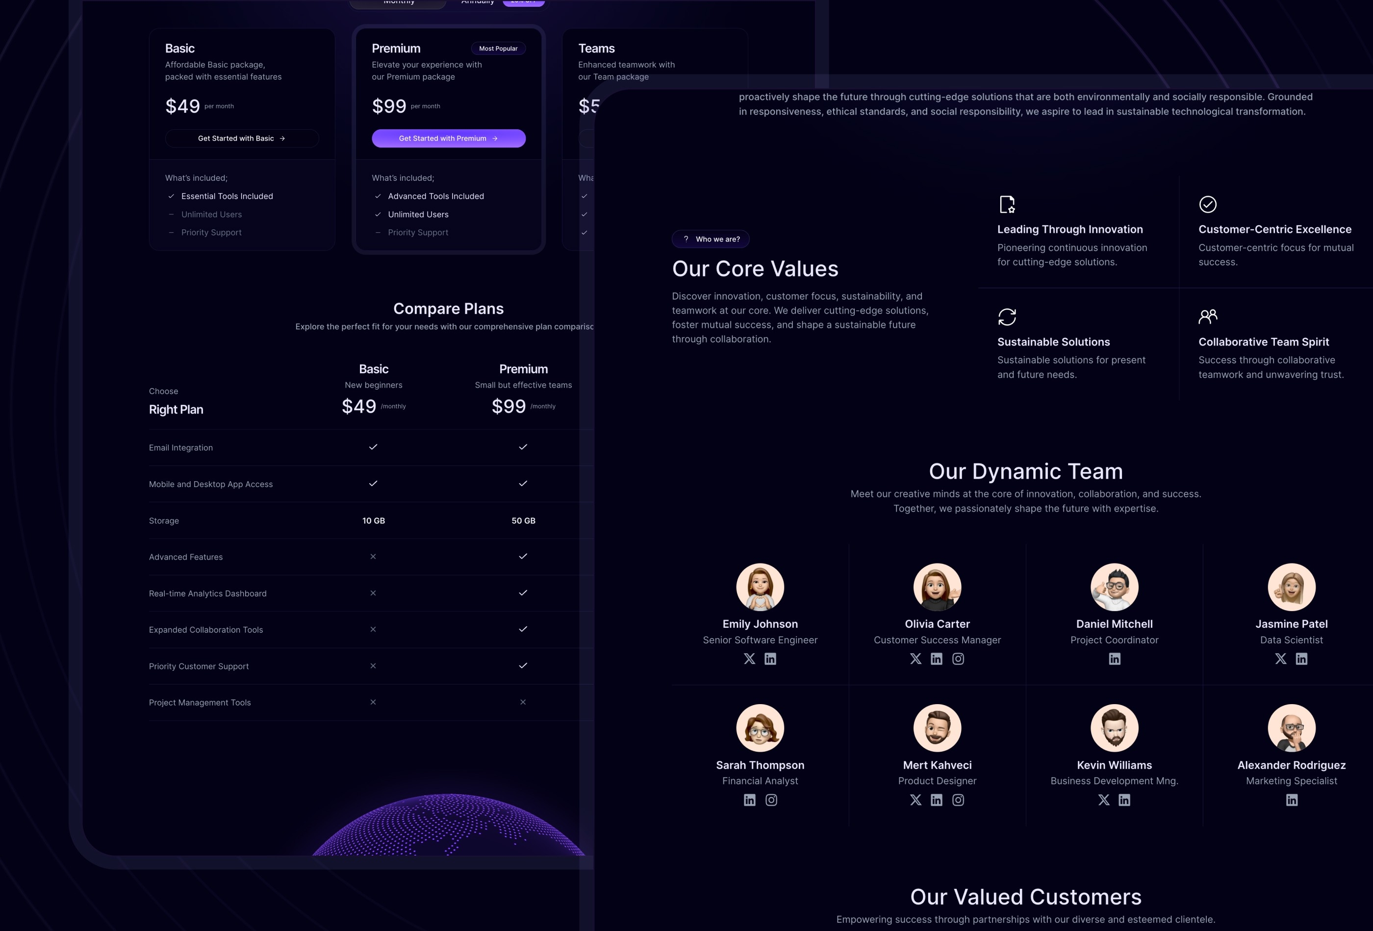Click the Most Popular badge on Premium
The height and width of the screenshot is (931, 1373).
pos(498,49)
